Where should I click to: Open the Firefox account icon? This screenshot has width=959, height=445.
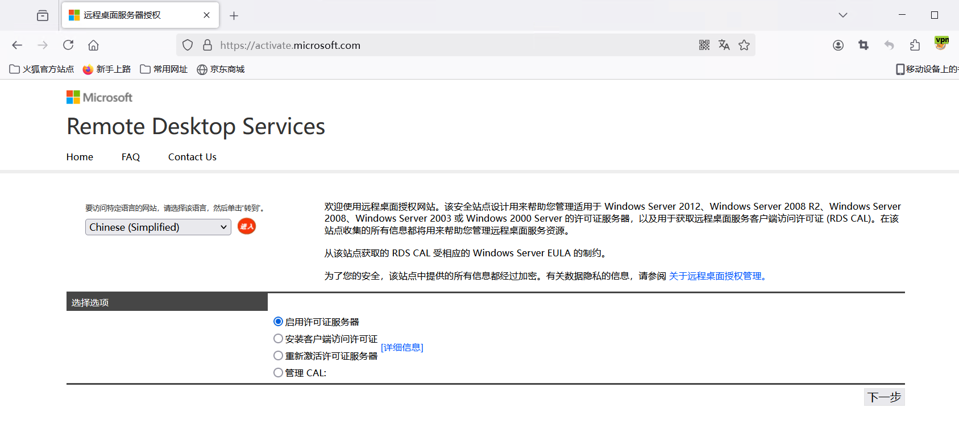(838, 45)
